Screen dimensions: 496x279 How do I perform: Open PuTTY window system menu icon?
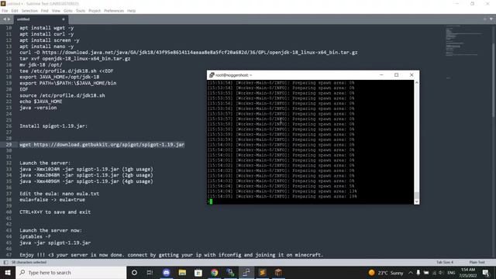[x=212, y=75]
